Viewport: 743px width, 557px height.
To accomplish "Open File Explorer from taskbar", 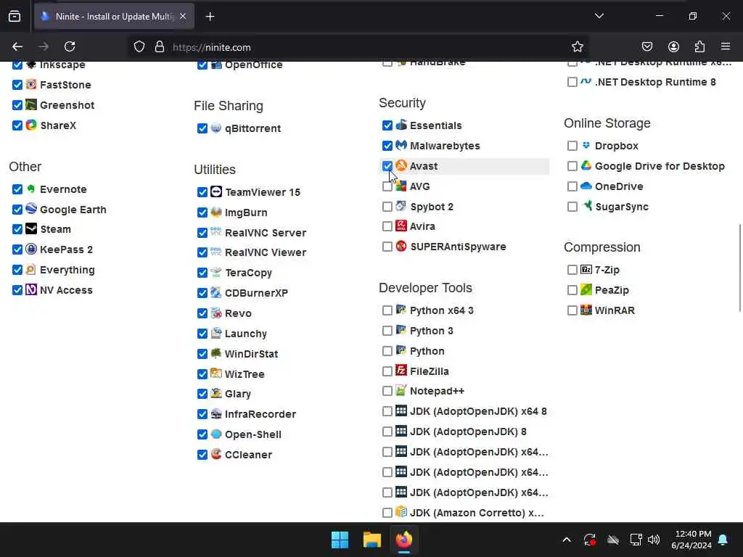I will pyautogui.click(x=372, y=540).
